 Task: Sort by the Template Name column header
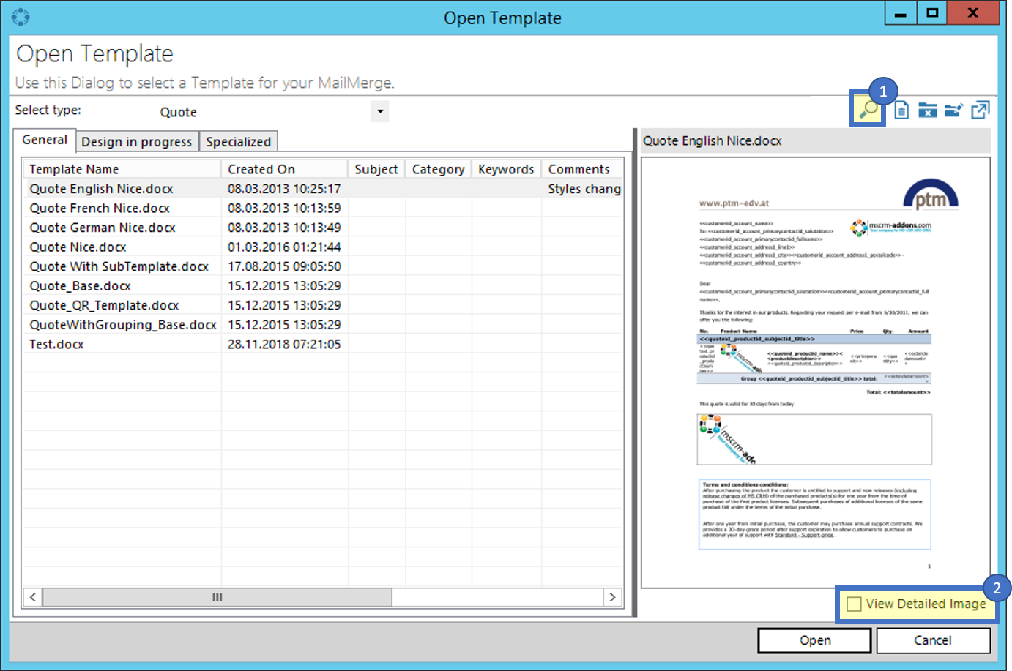click(x=74, y=168)
